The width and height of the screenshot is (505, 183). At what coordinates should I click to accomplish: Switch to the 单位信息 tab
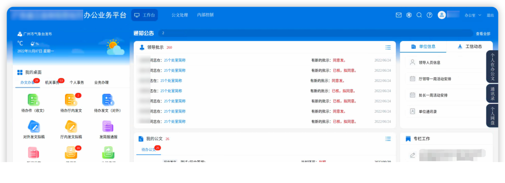pyautogui.click(x=423, y=47)
